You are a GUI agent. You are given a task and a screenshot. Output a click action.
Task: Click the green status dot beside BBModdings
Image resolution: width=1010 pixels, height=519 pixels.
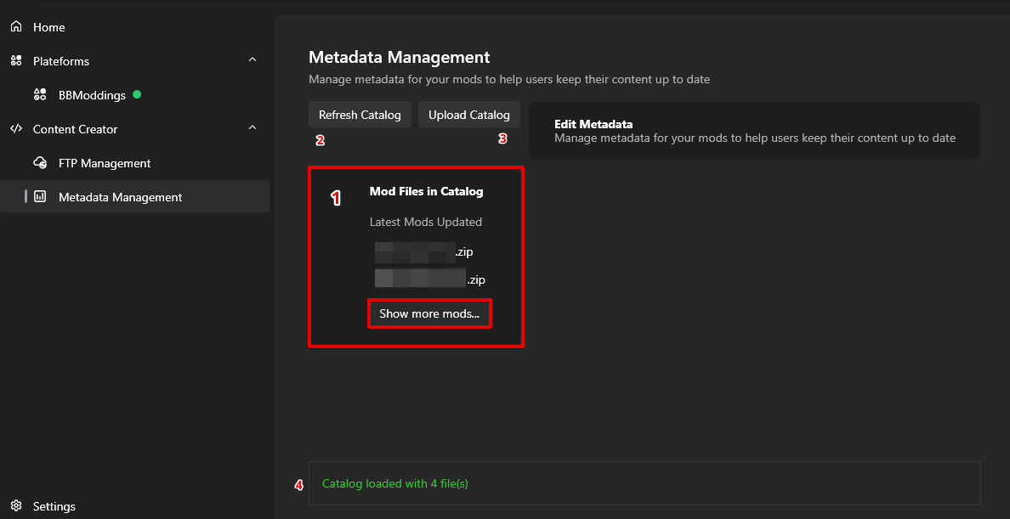(x=137, y=94)
